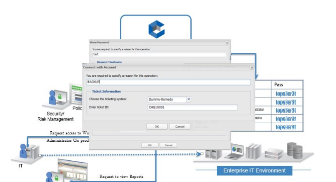Click the rack appliance icon
336x182 pixels.
pos(274,154)
